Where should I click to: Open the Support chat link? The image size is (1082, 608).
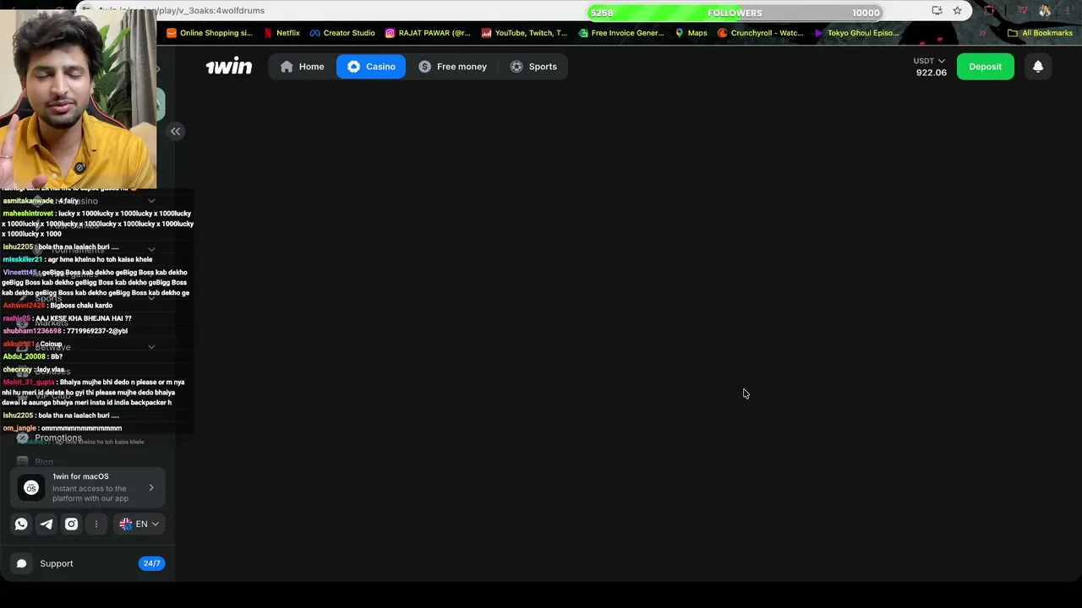pos(88,563)
